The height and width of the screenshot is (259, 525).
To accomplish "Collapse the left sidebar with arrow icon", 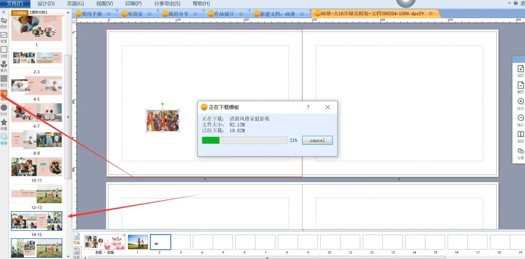I will [x=3, y=12].
